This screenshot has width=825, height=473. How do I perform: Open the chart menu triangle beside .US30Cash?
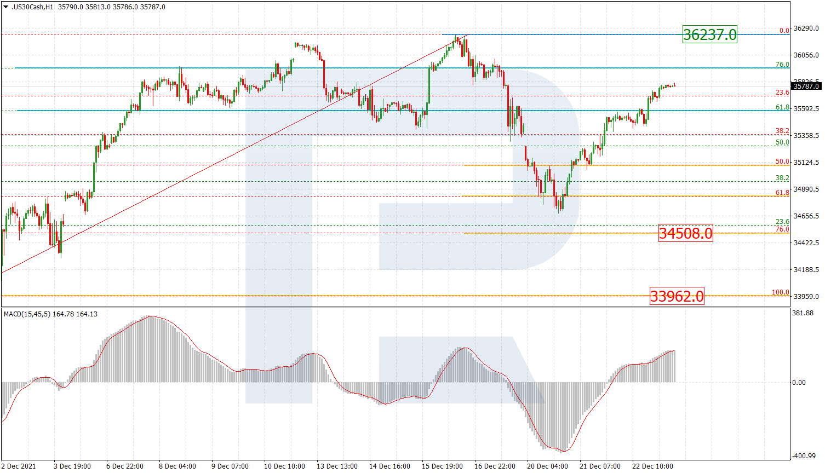tap(5, 7)
